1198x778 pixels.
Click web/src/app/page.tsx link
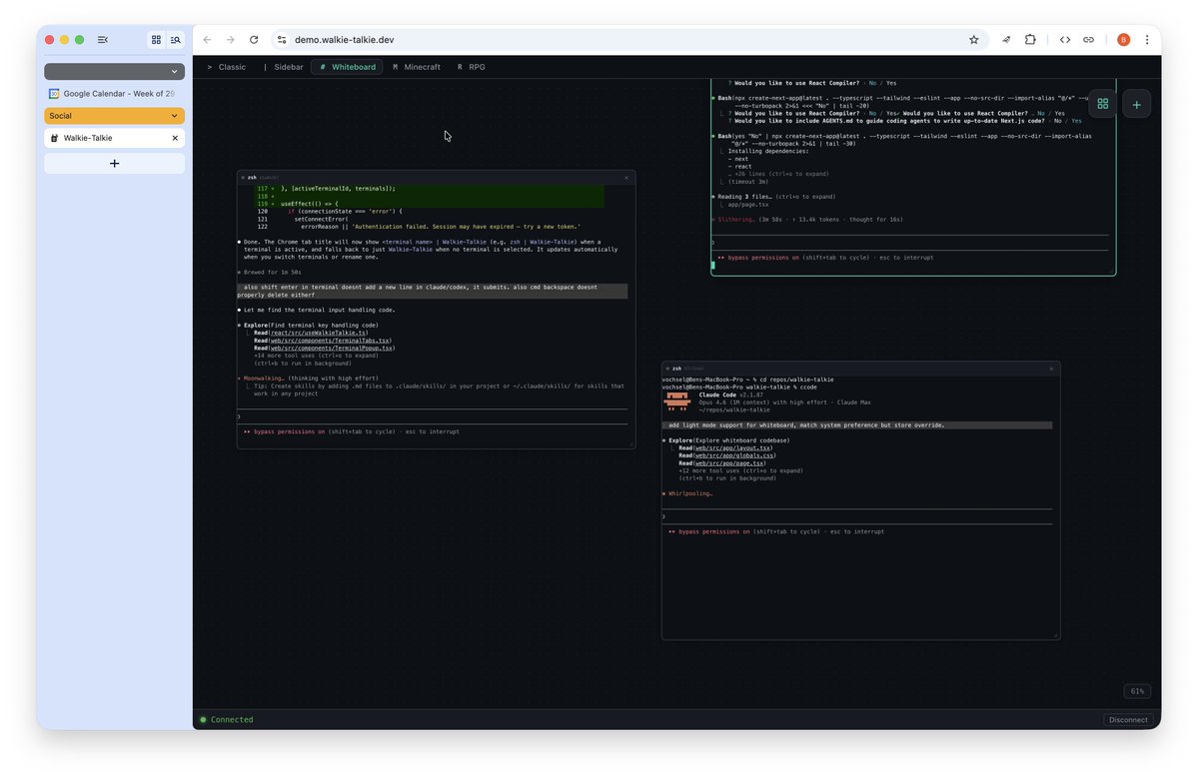click(728, 463)
